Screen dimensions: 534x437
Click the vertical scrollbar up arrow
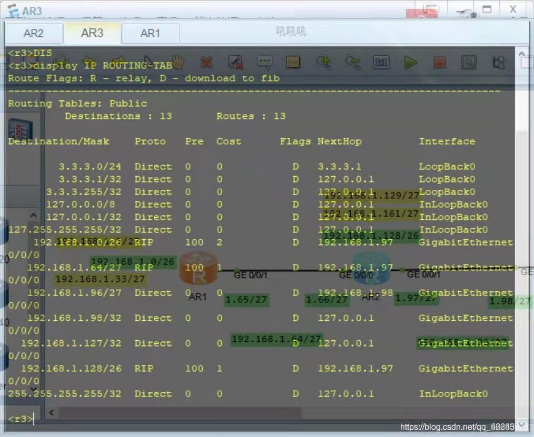coord(522,54)
